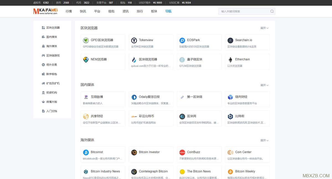The width and height of the screenshot is (332, 179).
Task: Expand the 海外媒体 section with 展开
Action: tap(264, 140)
